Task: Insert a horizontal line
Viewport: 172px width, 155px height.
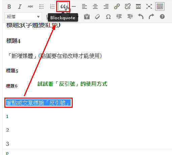Action: [x=74, y=6]
